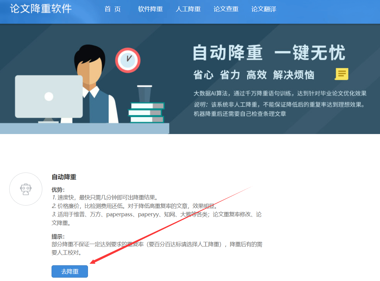This screenshot has height=281, width=380.
Task: Click the 大数据AI算法 banner description line
Action: pos(280,93)
